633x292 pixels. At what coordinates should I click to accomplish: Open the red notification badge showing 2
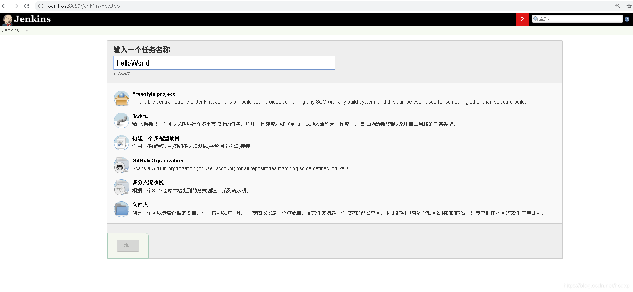[522, 19]
